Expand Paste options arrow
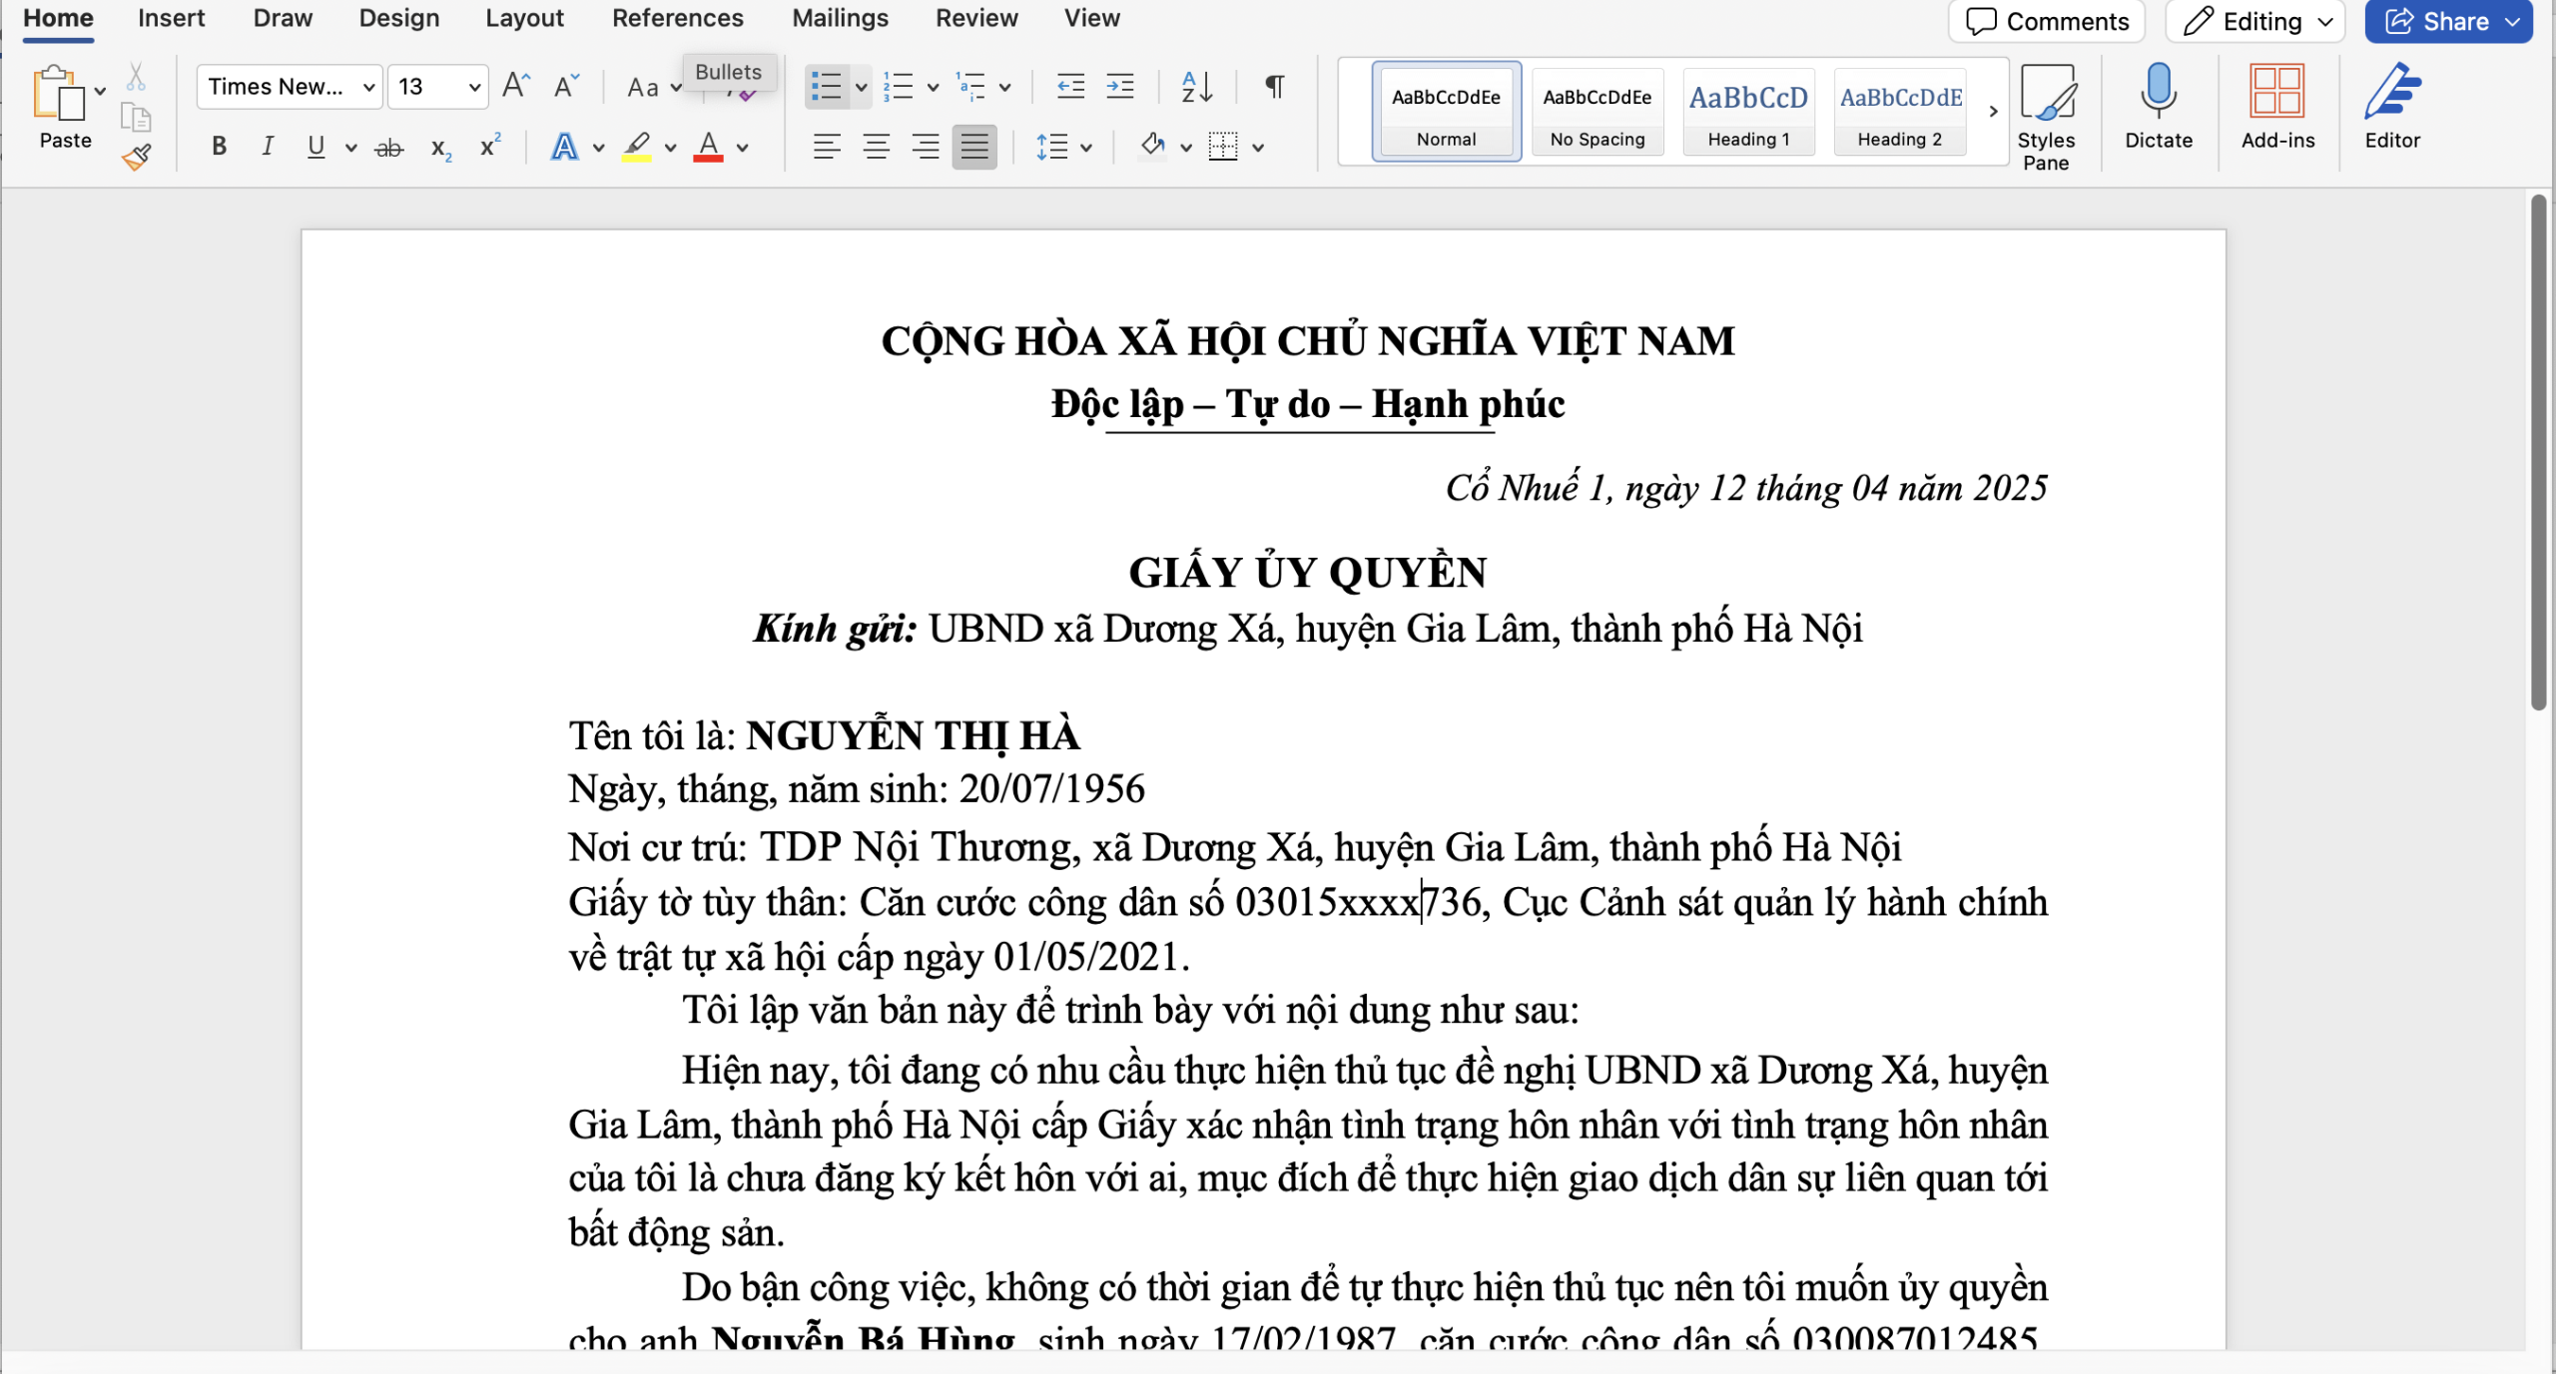 click(x=100, y=92)
